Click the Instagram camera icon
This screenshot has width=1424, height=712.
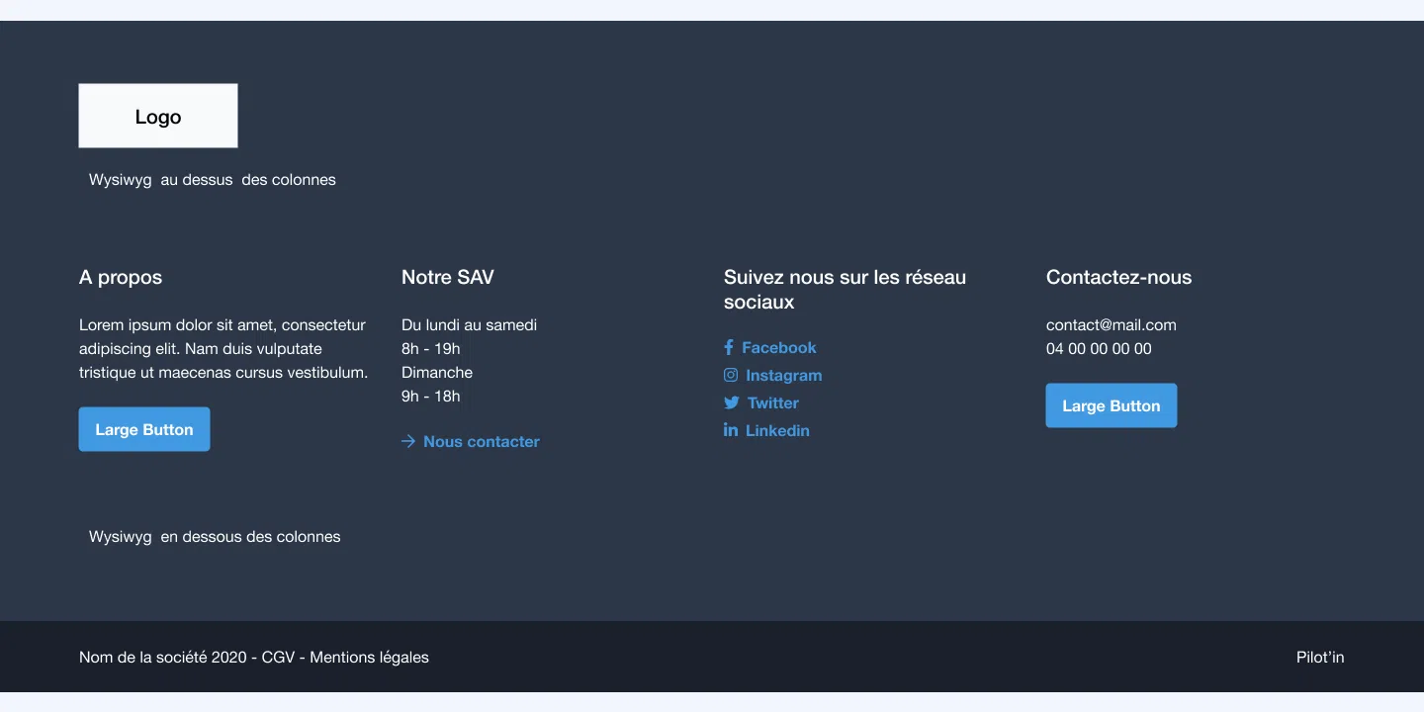pos(731,375)
